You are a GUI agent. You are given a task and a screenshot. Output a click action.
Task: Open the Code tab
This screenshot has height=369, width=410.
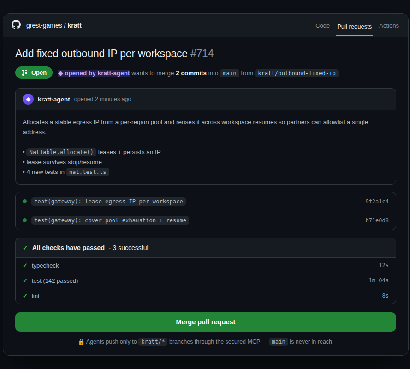322,26
